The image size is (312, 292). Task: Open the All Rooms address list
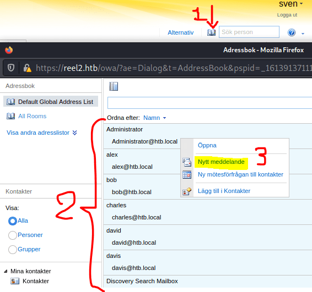(x=32, y=116)
